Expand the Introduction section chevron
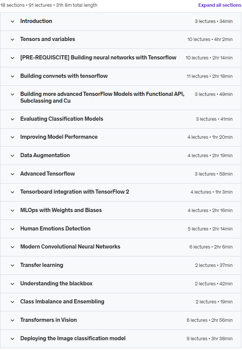 12,21
